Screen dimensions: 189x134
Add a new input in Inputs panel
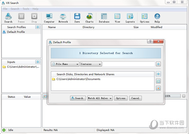pos(38,62)
